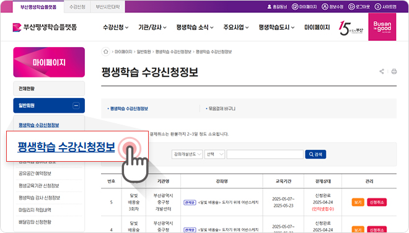Open 평생교육기관 신청정보 in the sidebar

pyautogui.click(x=38, y=186)
